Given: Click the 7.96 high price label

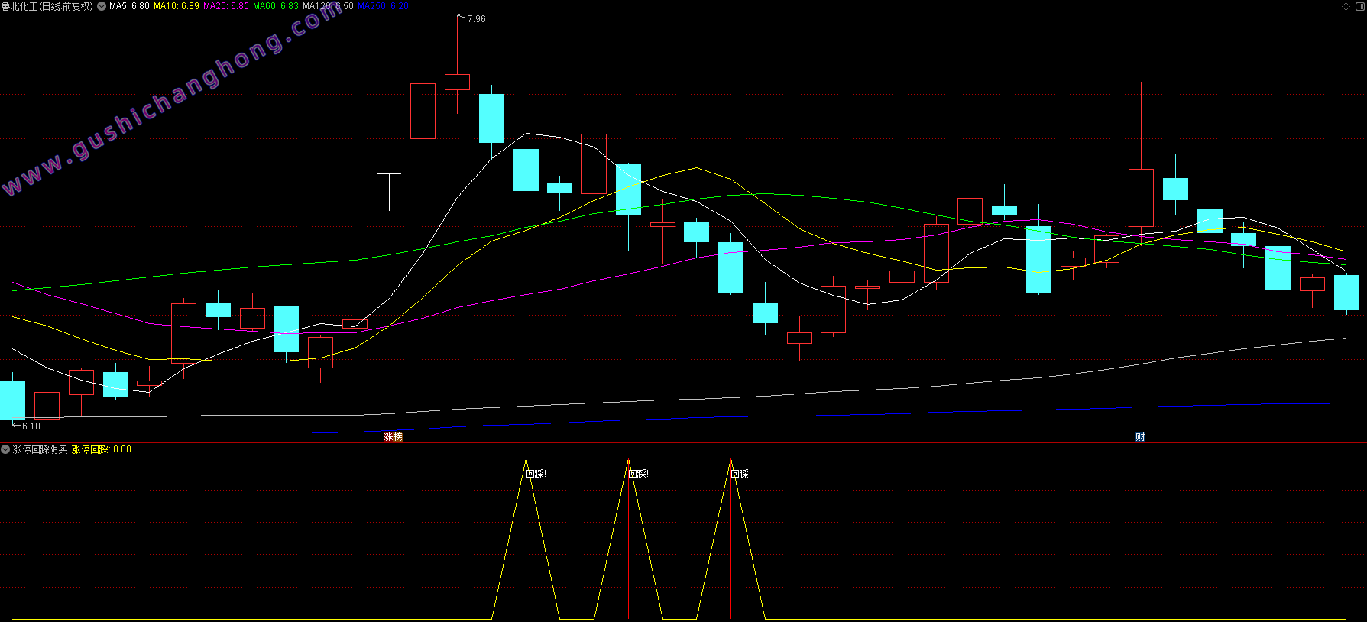Looking at the screenshot, I should [x=476, y=19].
